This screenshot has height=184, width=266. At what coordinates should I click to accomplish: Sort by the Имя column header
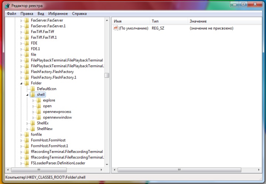point(131,21)
